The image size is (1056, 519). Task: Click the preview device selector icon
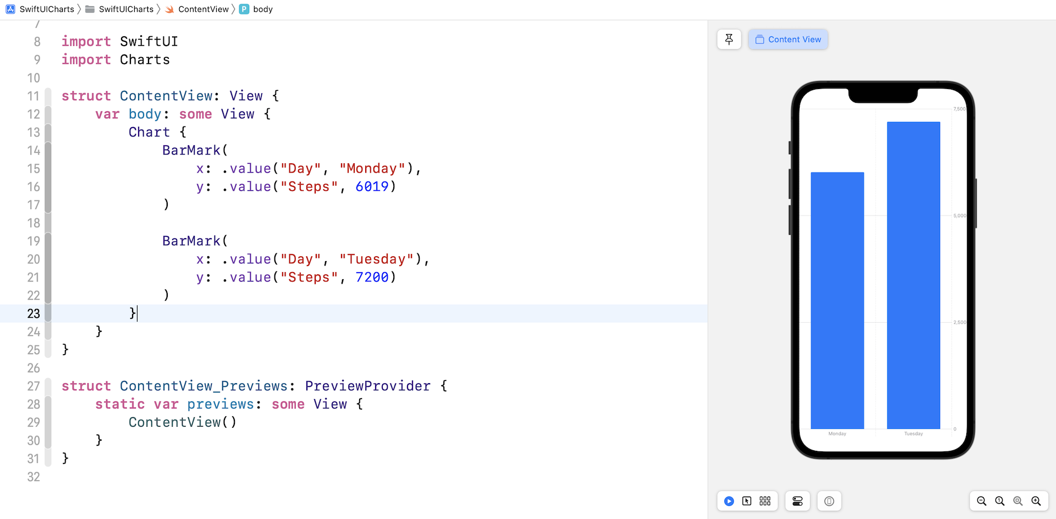(829, 501)
